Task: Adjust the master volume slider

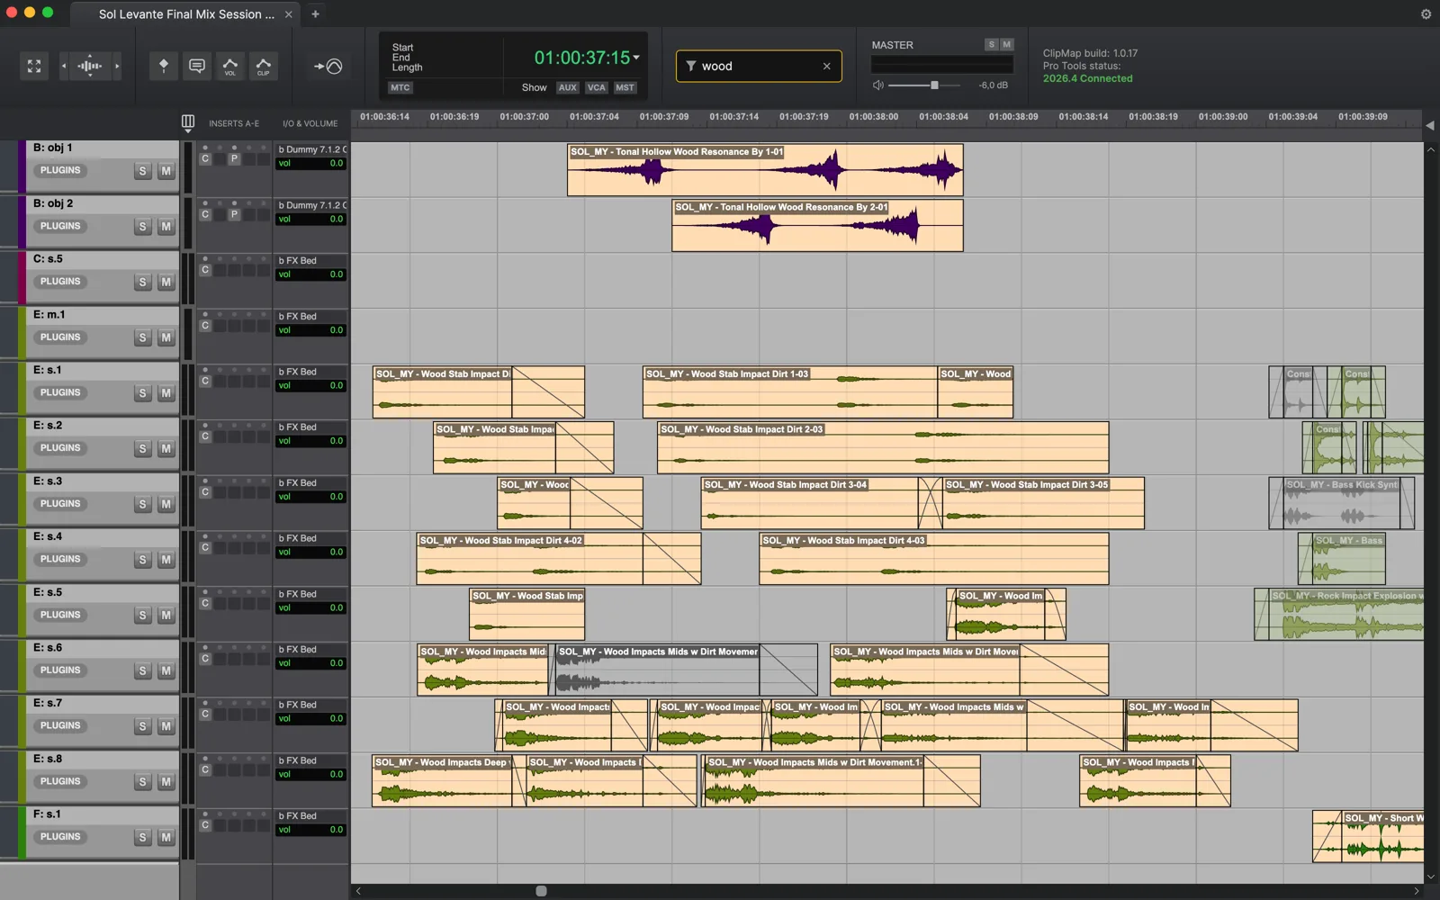Action: pos(934,85)
